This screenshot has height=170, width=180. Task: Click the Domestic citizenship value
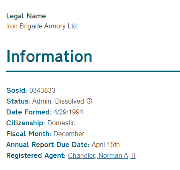[61, 123]
